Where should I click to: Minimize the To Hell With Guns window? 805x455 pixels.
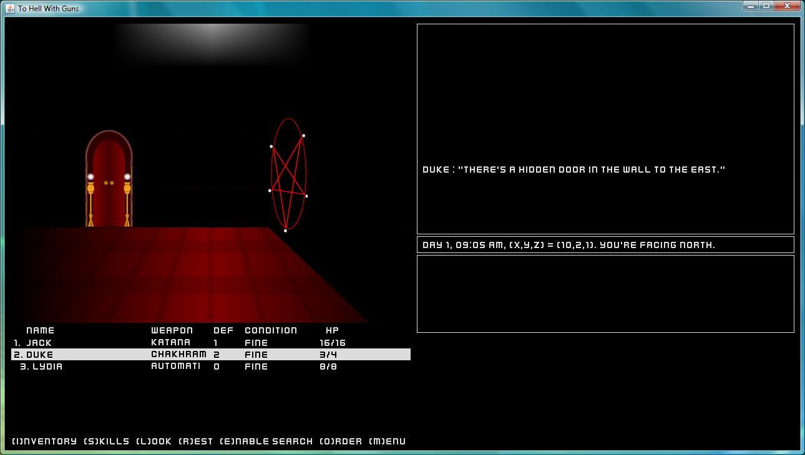(751, 6)
